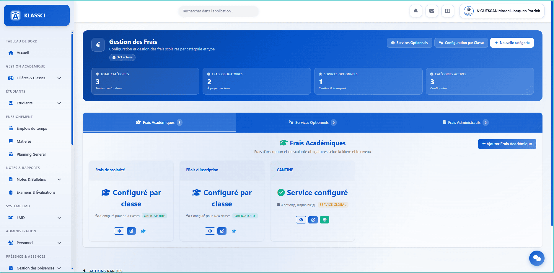The width and height of the screenshot is (554, 273).
Task: View CANTINE details with eye icon
Action: coord(301,220)
